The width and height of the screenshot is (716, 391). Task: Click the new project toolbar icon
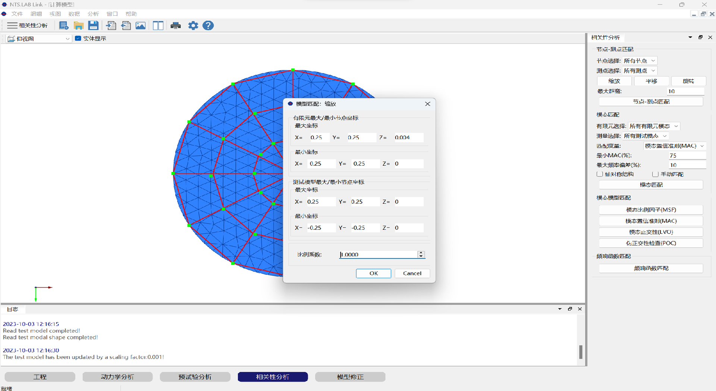pyautogui.click(x=63, y=25)
